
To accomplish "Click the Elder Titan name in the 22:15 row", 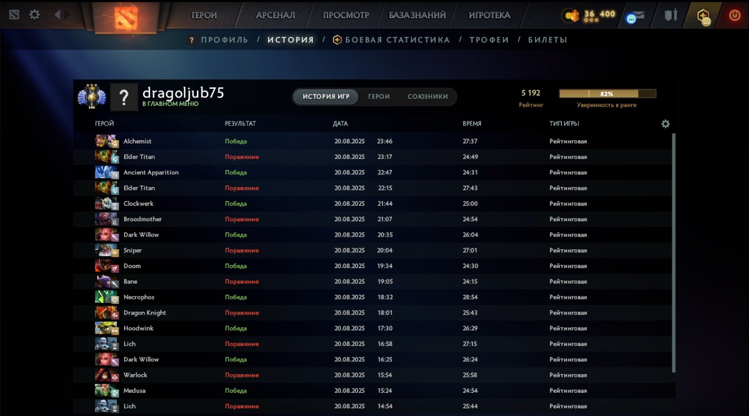I will [x=139, y=188].
